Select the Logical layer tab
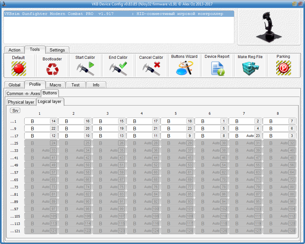Screen dimensions: 305x244 (50, 102)
